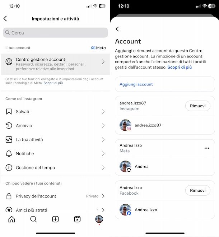219x237 pixels.
Task: Follow Scopri di più link under Account description
Action: click(180, 67)
